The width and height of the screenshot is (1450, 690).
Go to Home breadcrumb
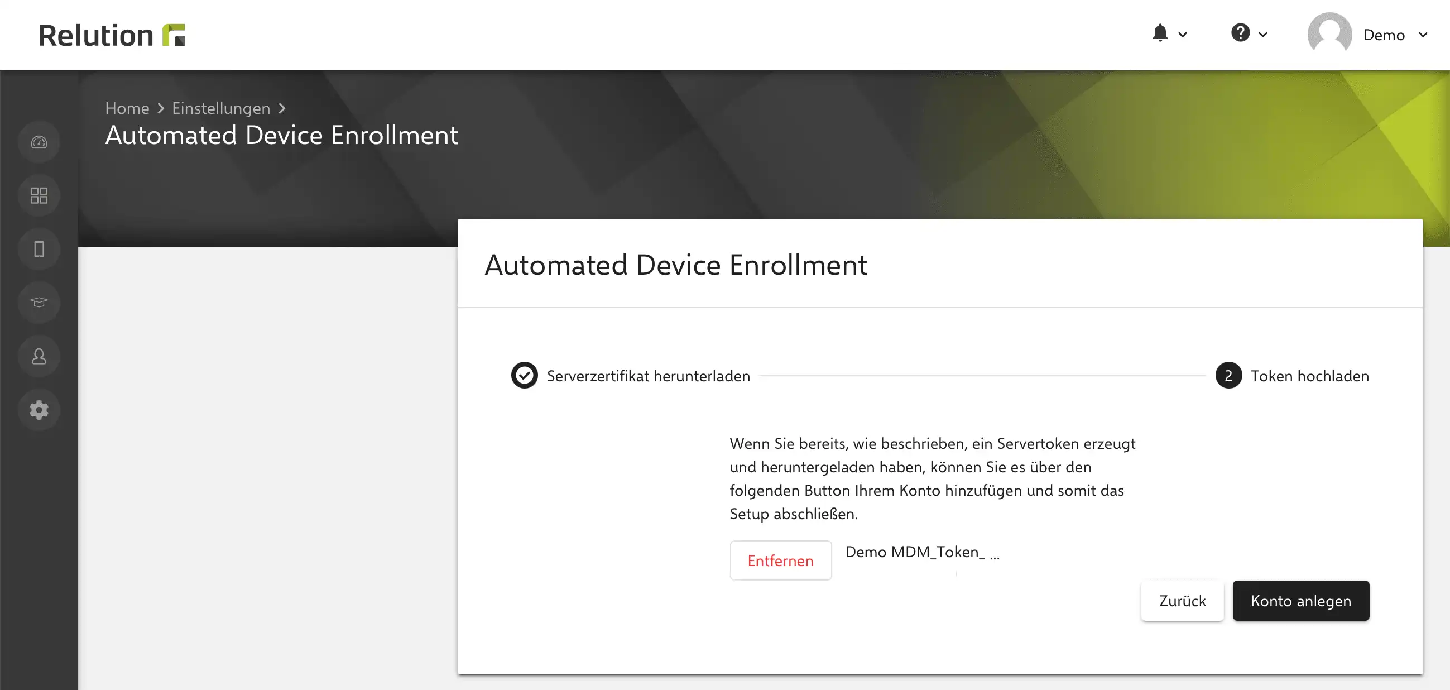pos(127,108)
